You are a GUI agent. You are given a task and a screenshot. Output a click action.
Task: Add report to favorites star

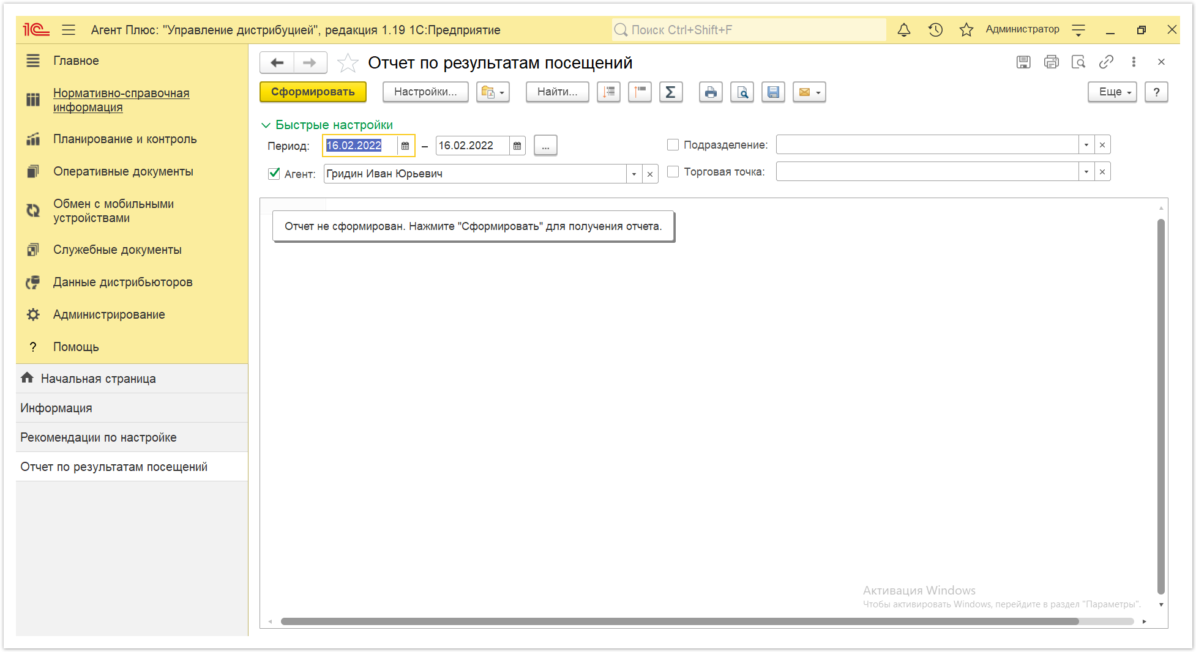tap(348, 62)
